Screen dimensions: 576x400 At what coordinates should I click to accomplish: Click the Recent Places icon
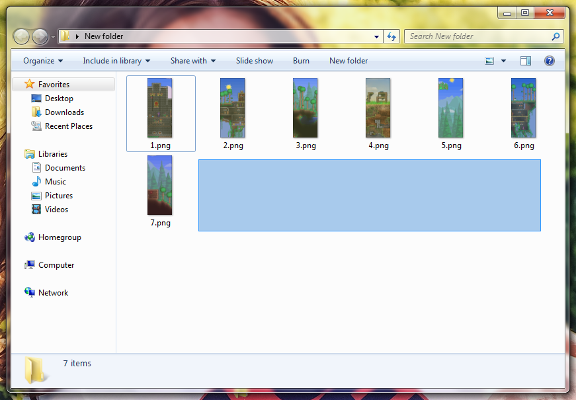36,126
